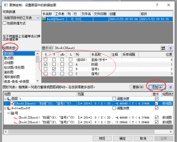Click the 显示(S) button

pos(47,48)
